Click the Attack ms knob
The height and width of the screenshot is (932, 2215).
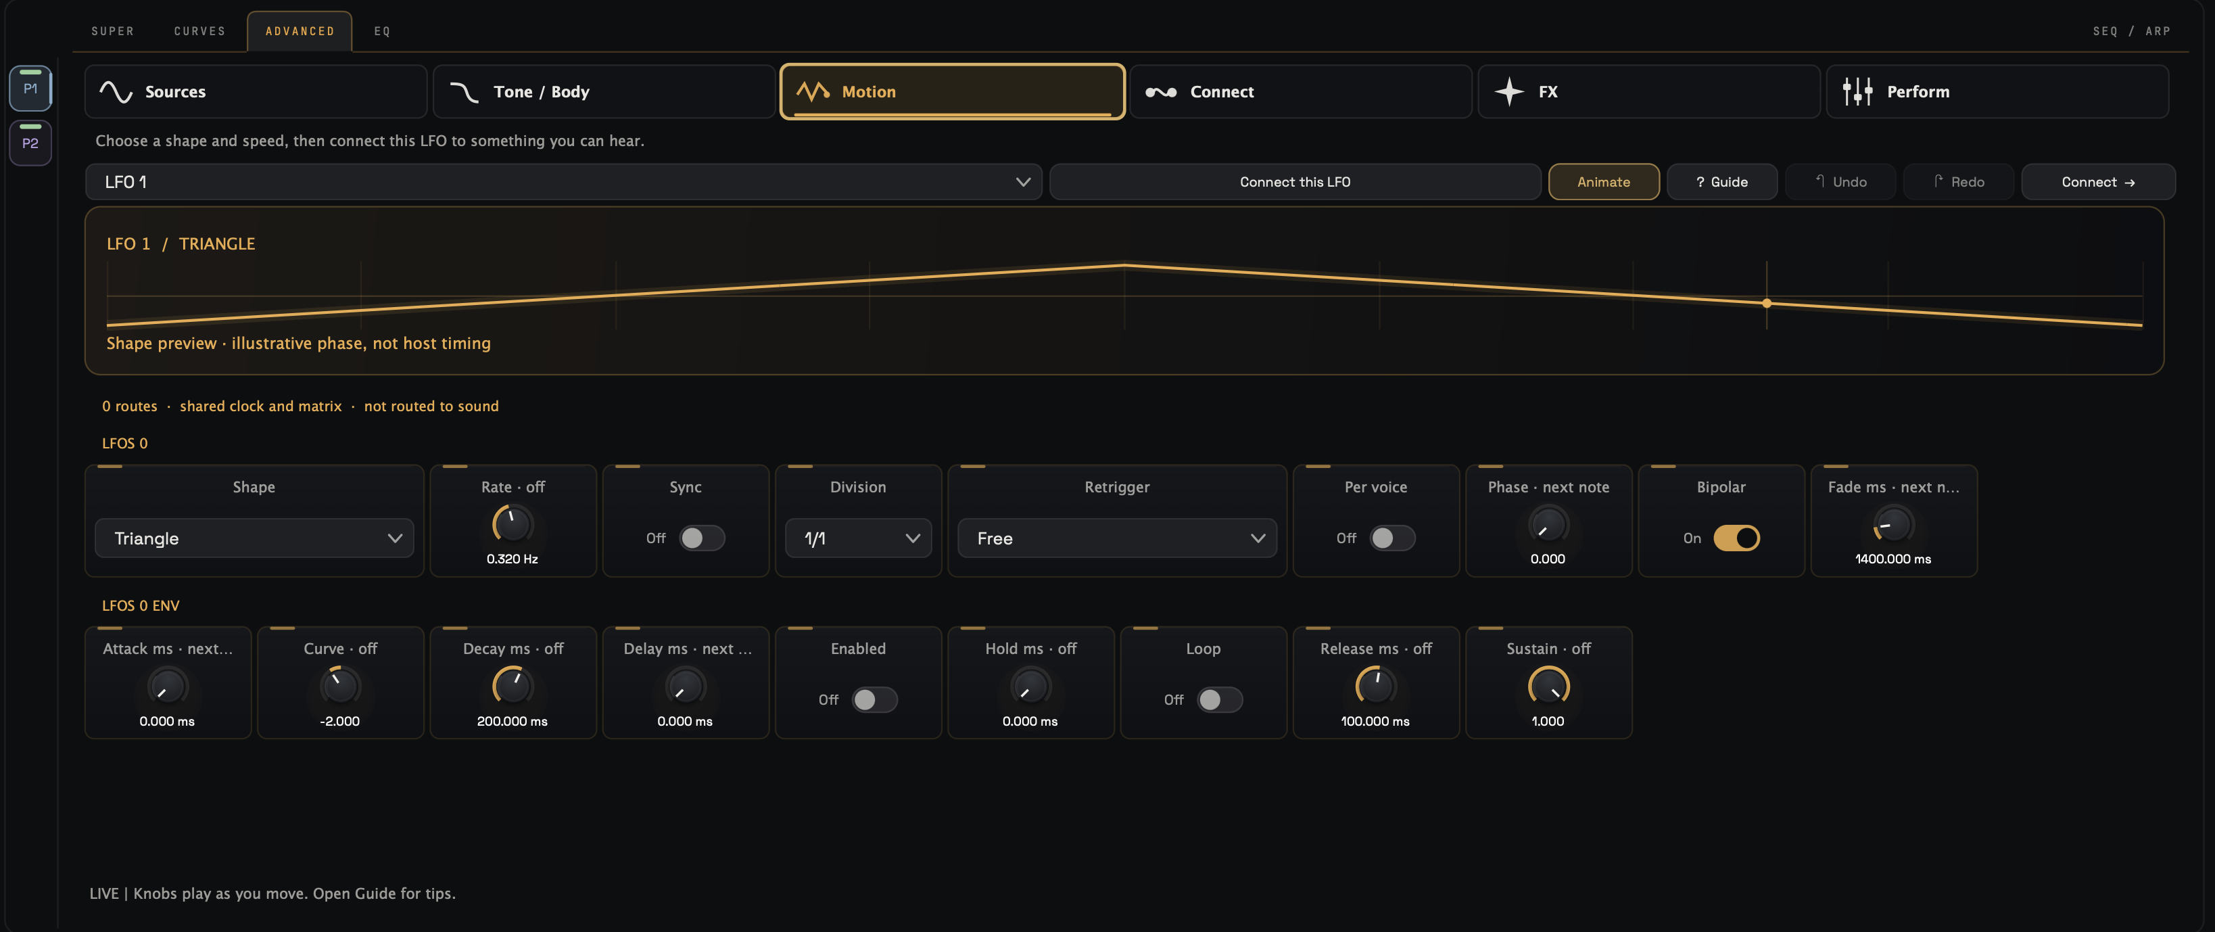point(168,686)
